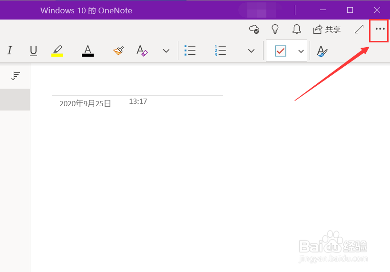
Task: Click the time 13:17
Action: pyautogui.click(x=138, y=101)
